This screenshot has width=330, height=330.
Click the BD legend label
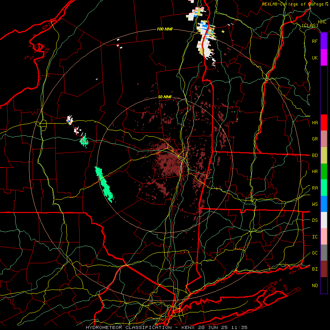(315, 155)
